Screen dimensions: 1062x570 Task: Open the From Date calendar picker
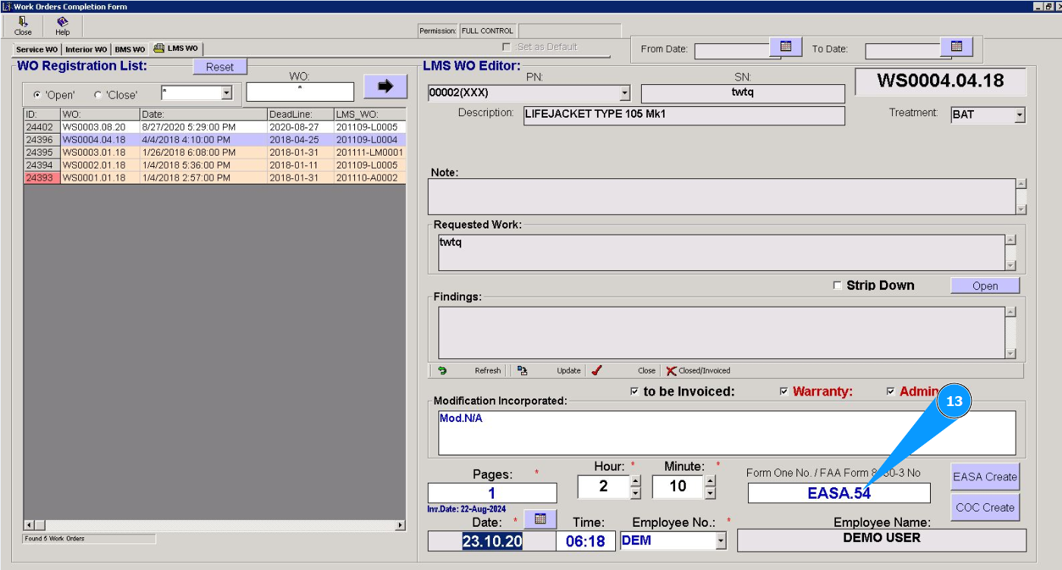pyautogui.click(x=786, y=47)
